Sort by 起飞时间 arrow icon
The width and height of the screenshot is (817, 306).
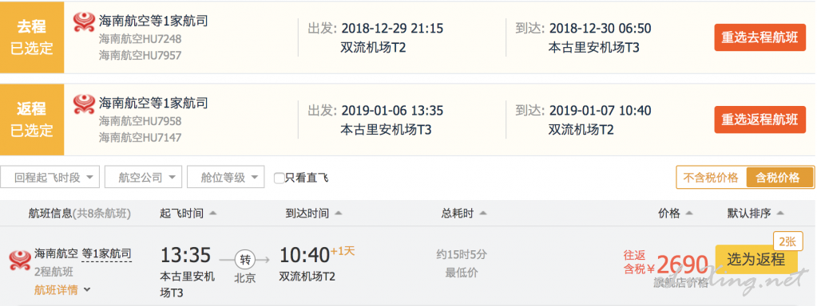[x=212, y=214]
